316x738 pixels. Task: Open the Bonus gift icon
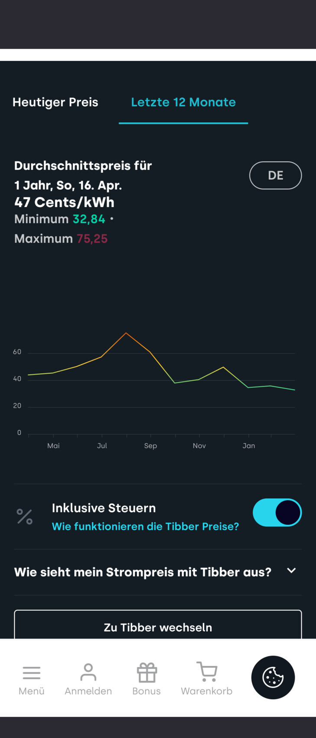tap(147, 673)
